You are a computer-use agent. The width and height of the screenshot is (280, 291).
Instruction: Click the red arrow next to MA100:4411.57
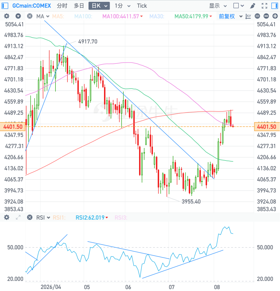142,16
